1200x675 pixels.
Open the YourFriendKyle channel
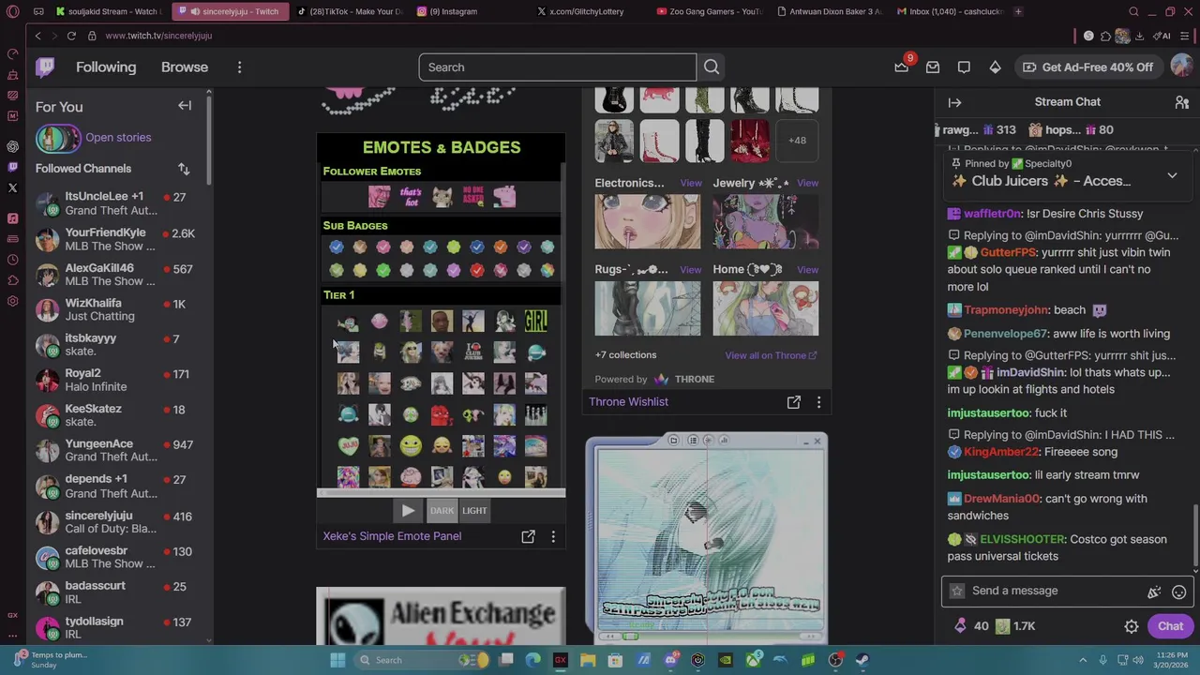[x=120, y=239]
